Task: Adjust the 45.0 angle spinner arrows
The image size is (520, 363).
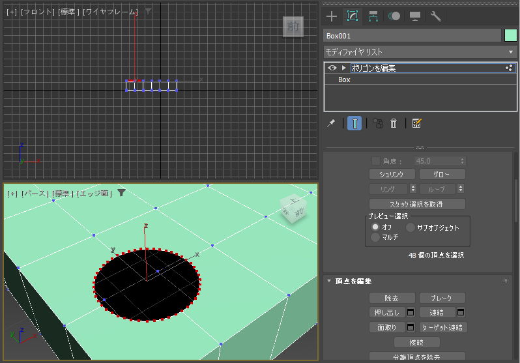Action: [x=463, y=161]
